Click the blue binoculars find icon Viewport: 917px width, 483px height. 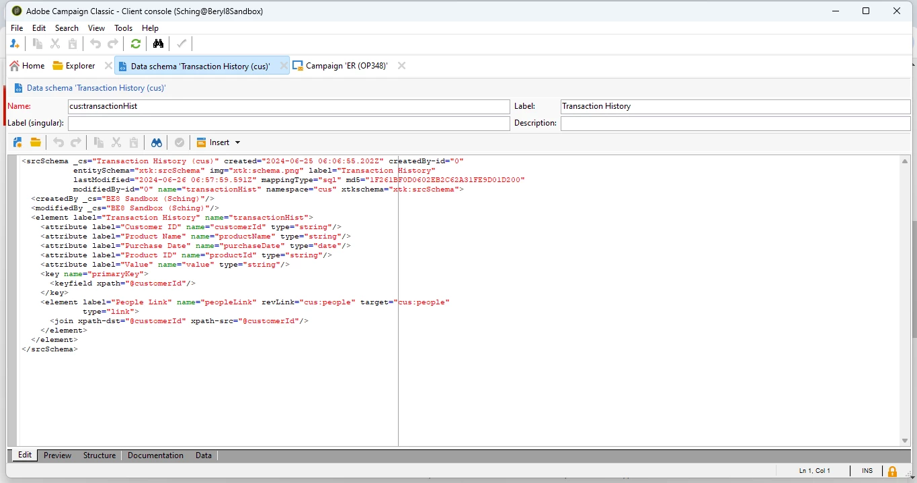[157, 142]
